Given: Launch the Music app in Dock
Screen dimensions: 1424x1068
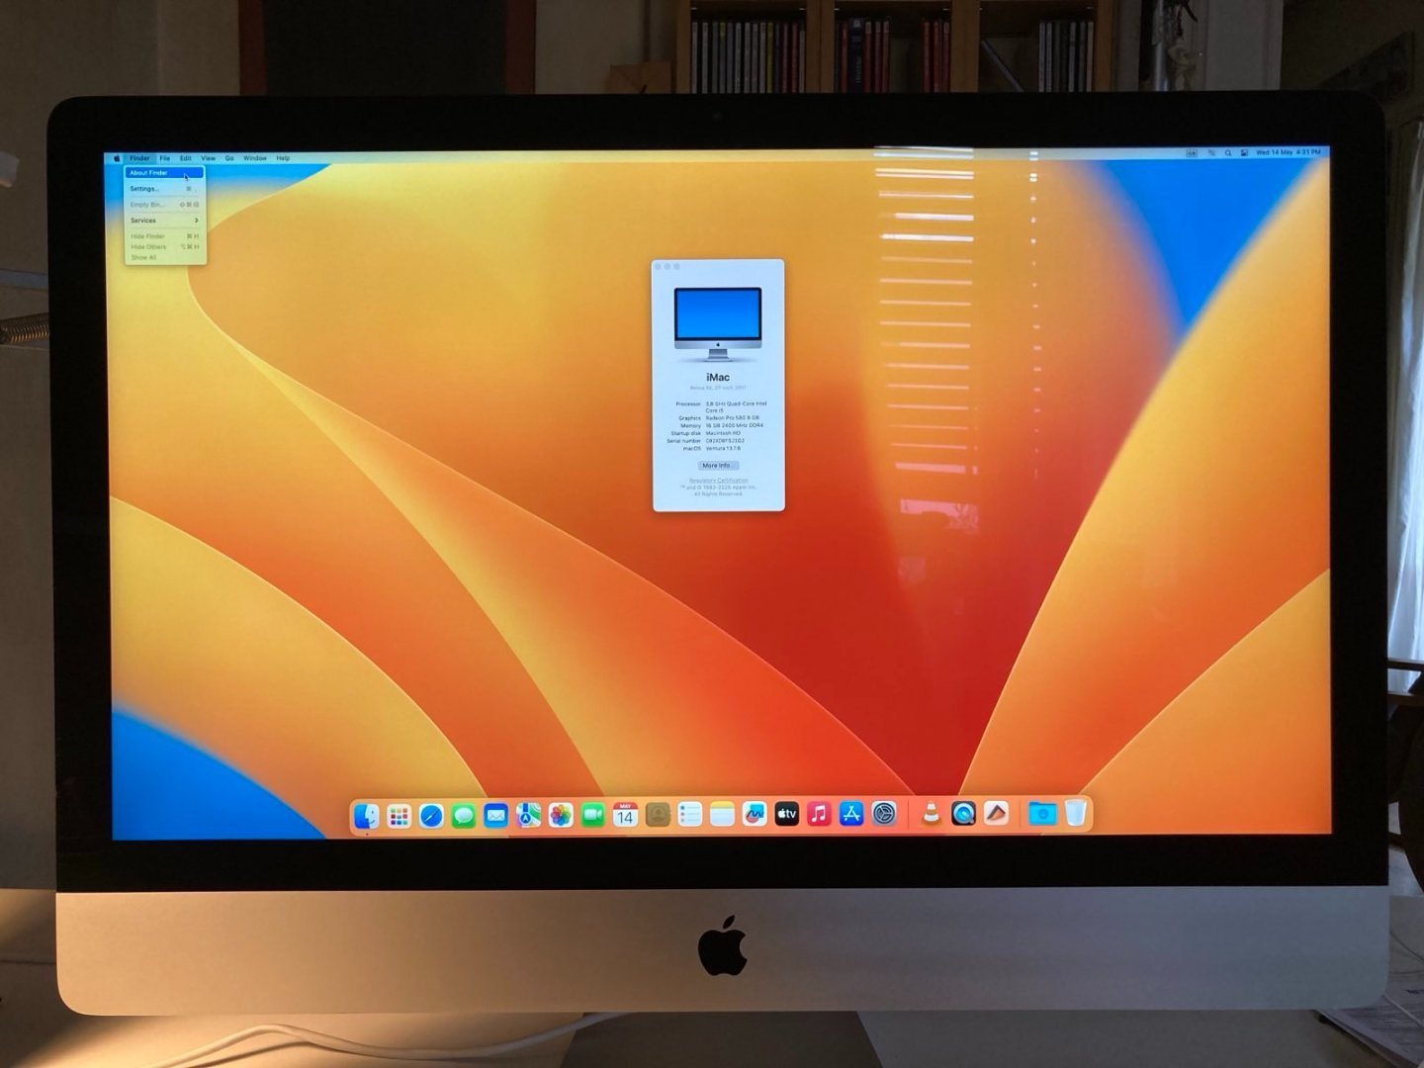Looking at the screenshot, I should pyautogui.click(x=819, y=814).
